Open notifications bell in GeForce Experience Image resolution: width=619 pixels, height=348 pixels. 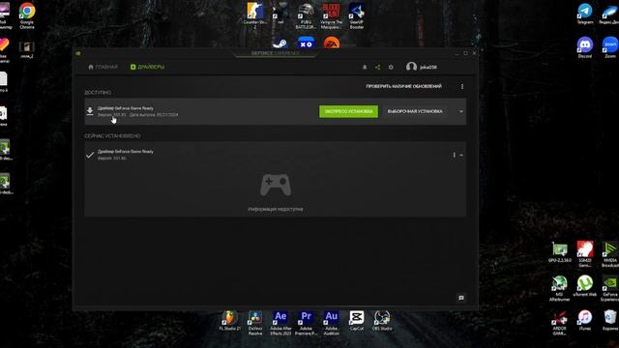[x=365, y=67]
